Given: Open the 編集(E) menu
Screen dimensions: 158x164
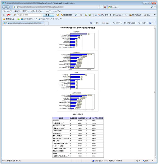Looking at the screenshot, I should click(17, 11).
